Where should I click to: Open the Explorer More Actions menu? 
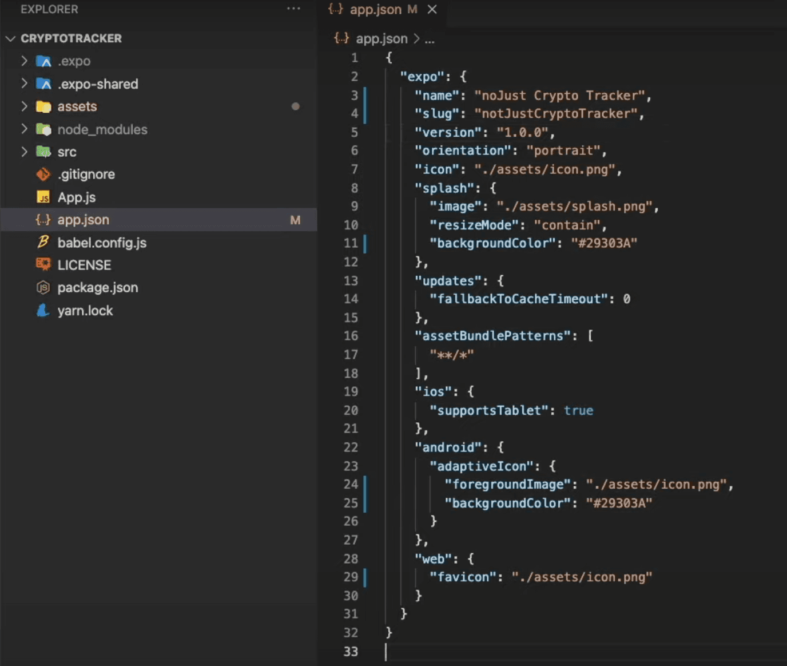pos(293,9)
